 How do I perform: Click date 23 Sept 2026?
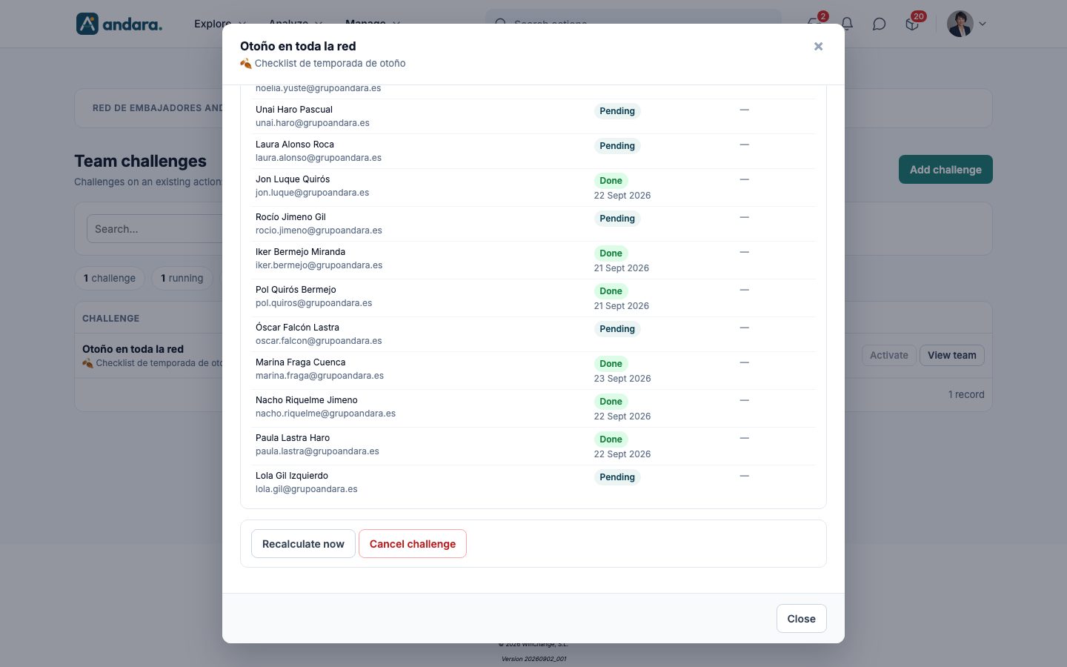coord(622,379)
